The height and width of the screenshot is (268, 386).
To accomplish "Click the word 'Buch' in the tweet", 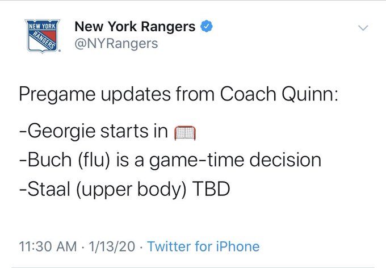I will pyautogui.click(x=50, y=160).
